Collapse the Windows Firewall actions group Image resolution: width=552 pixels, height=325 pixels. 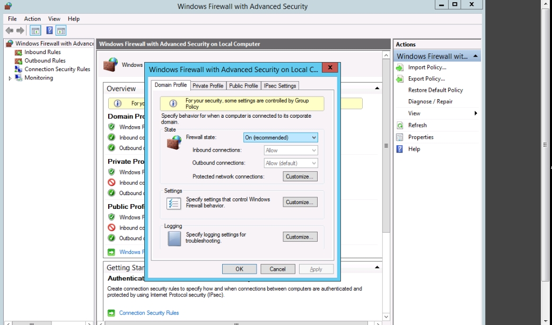tap(475, 56)
